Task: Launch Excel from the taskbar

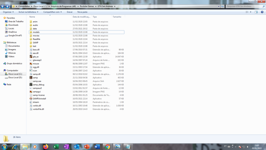Action: [x=56, y=147]
